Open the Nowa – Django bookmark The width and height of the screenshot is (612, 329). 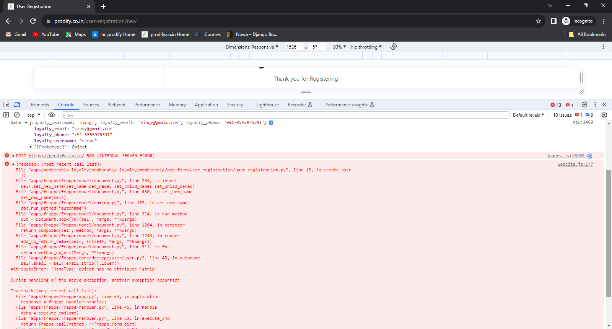[x=252, y=34]
